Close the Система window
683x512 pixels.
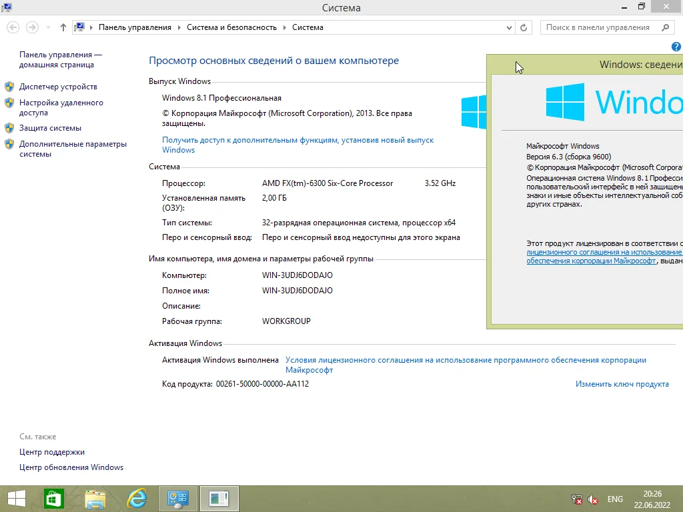(666, 7)
